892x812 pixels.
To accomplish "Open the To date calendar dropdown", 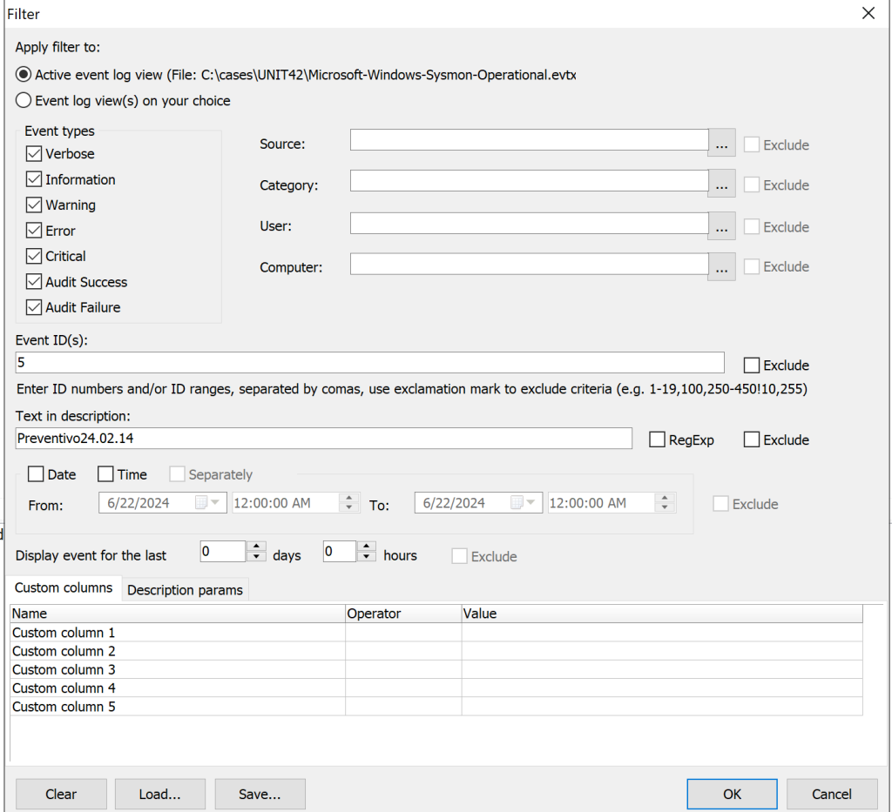I will coord(530,502).
